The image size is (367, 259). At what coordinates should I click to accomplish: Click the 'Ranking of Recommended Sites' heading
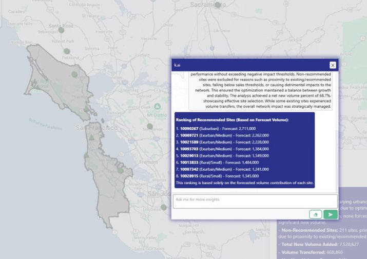click(x=232, y=119)
